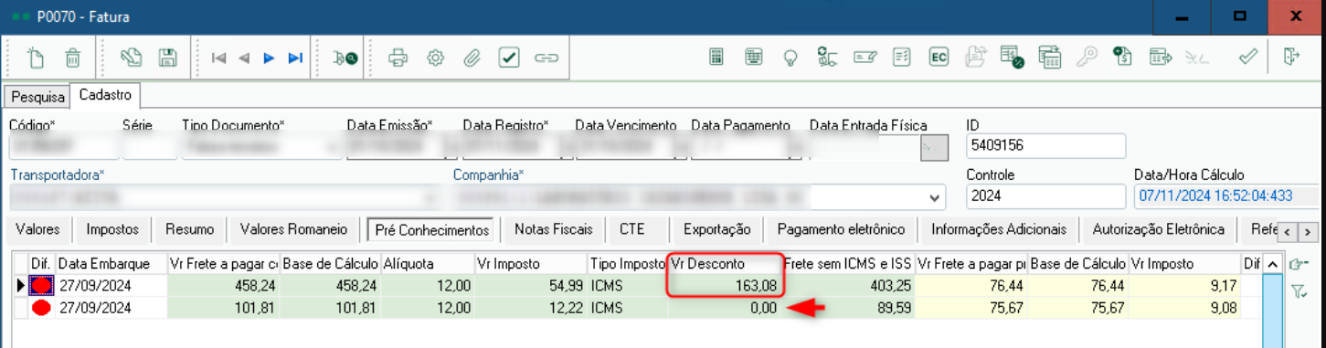Print the invoice using the printer icon
This screenshot has height=348, width=1326.
398,58
